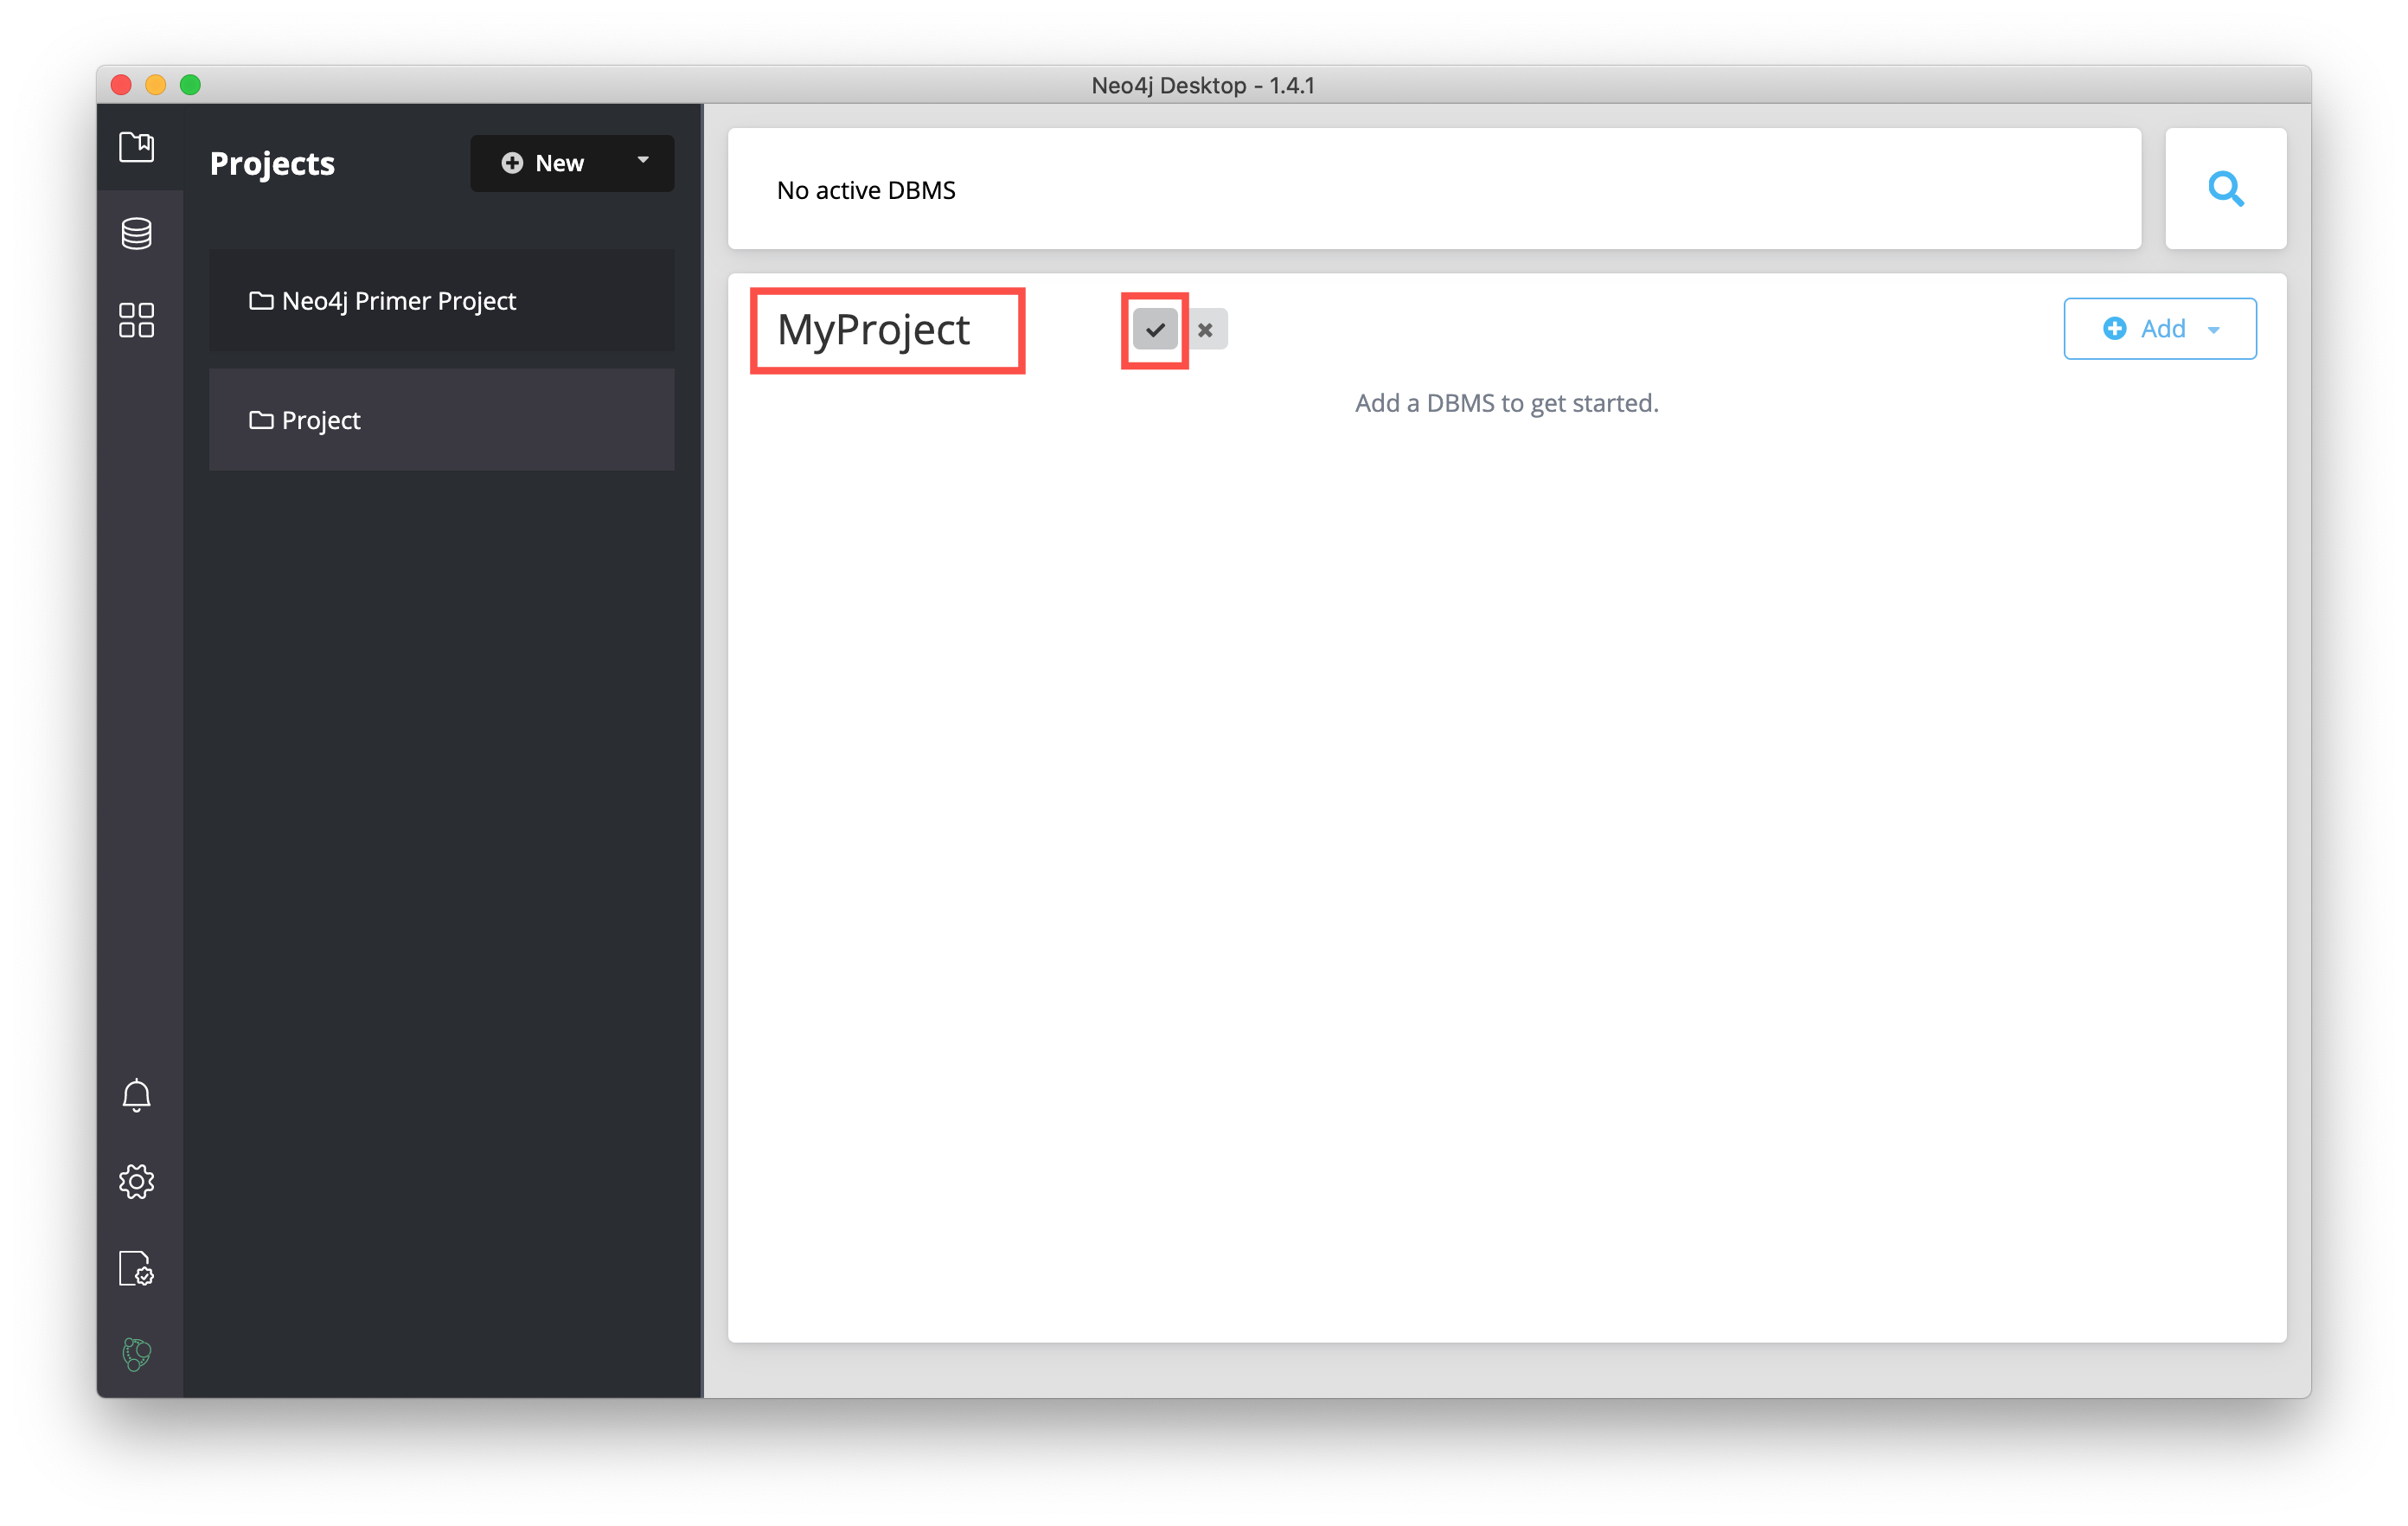Click the notification bell icon
The height and width of the screenshot is (1526, 2408).
pyautogui.click(x=135, y=1094)
